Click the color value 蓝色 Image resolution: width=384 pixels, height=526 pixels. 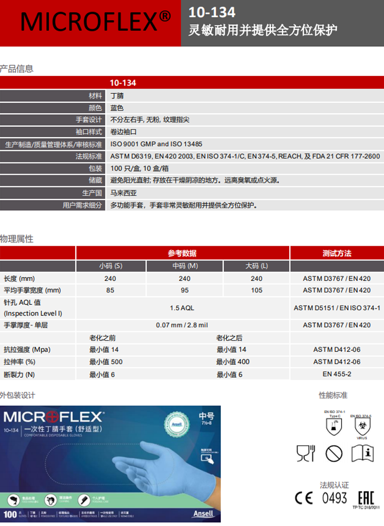(117, 108)
